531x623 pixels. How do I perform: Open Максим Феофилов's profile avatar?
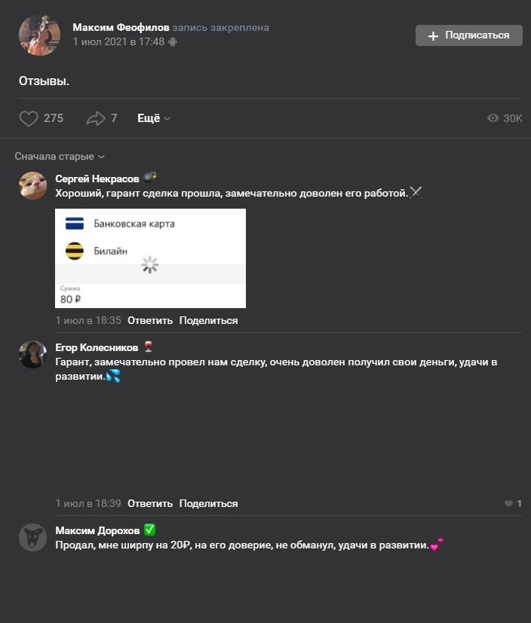tap(39, 35)
